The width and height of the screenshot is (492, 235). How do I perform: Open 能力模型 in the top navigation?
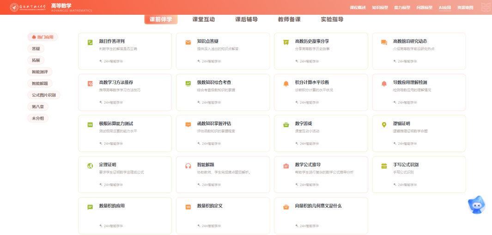(402, 7)
